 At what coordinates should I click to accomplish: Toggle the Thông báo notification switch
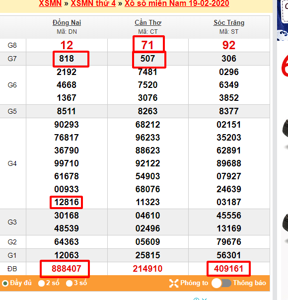pos(221,283)
